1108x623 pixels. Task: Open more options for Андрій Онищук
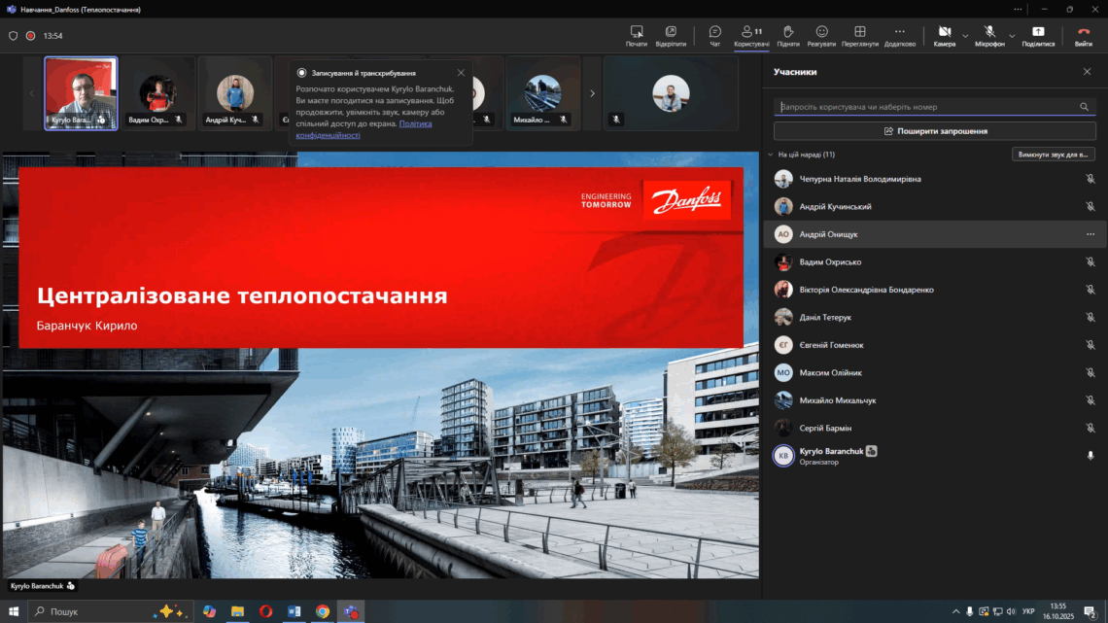point(1090,234)
